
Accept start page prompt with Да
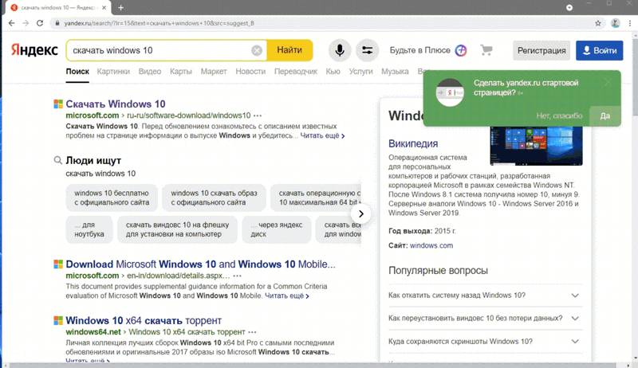(605, 115)
